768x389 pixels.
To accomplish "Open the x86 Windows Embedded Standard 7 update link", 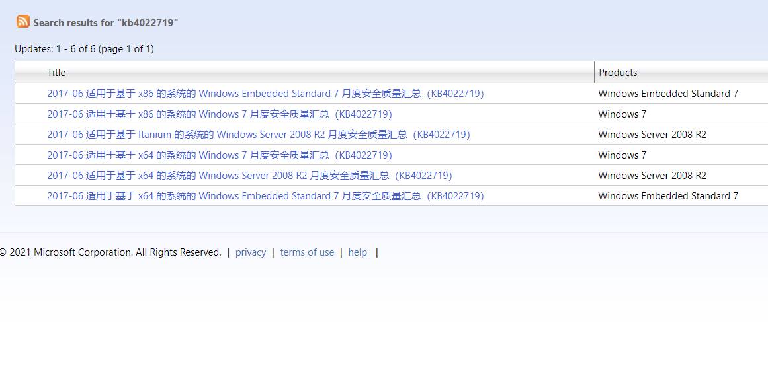I will pyautogui.click(x=265, y=93).
